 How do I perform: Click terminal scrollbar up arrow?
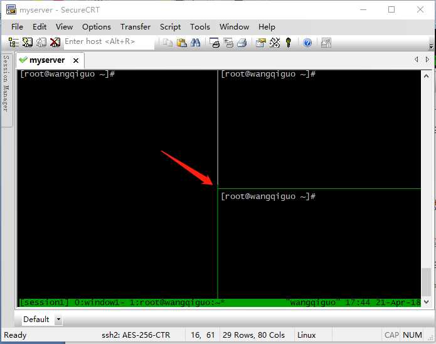point(426,76)
